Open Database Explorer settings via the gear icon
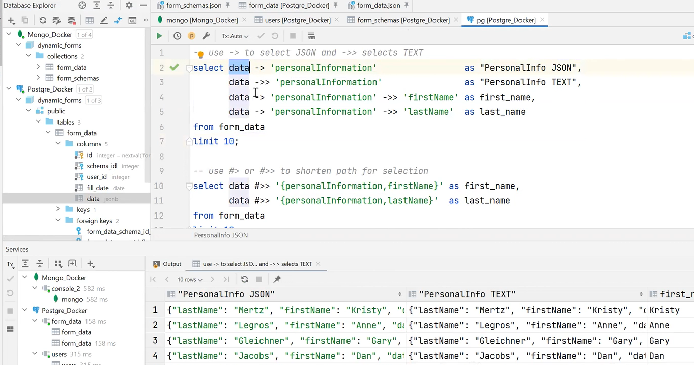694x365 pixels. [x=129, y=5]
